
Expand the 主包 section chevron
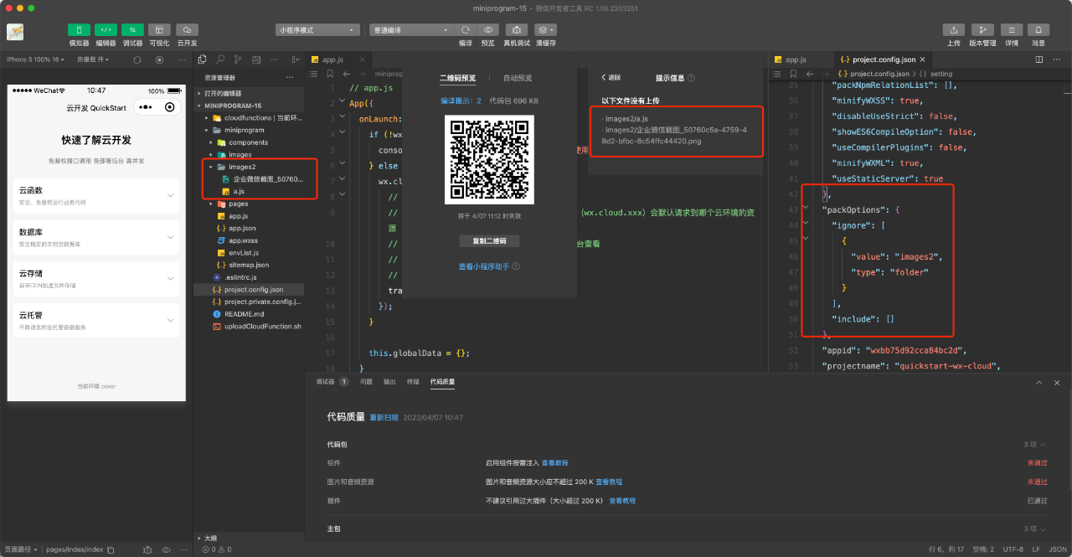tap(1044, 529)
